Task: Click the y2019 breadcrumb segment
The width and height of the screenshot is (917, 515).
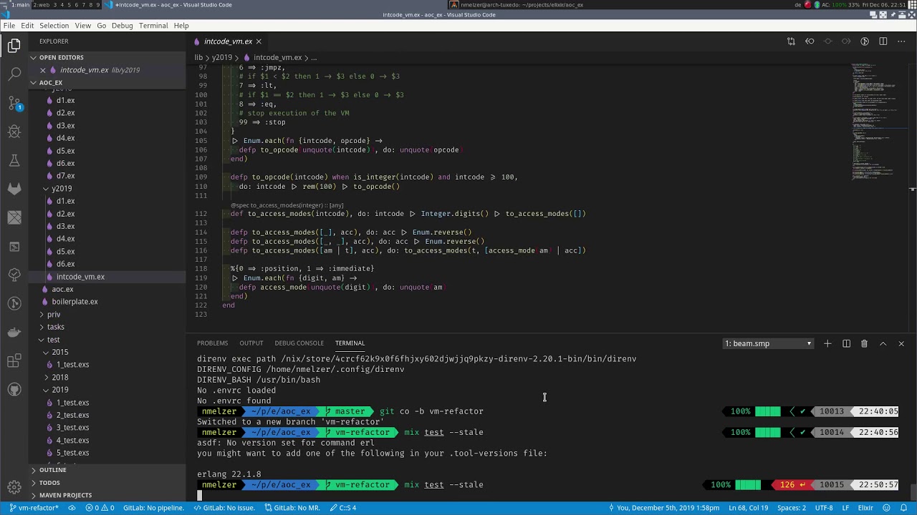Action: [x=221, y=57]
